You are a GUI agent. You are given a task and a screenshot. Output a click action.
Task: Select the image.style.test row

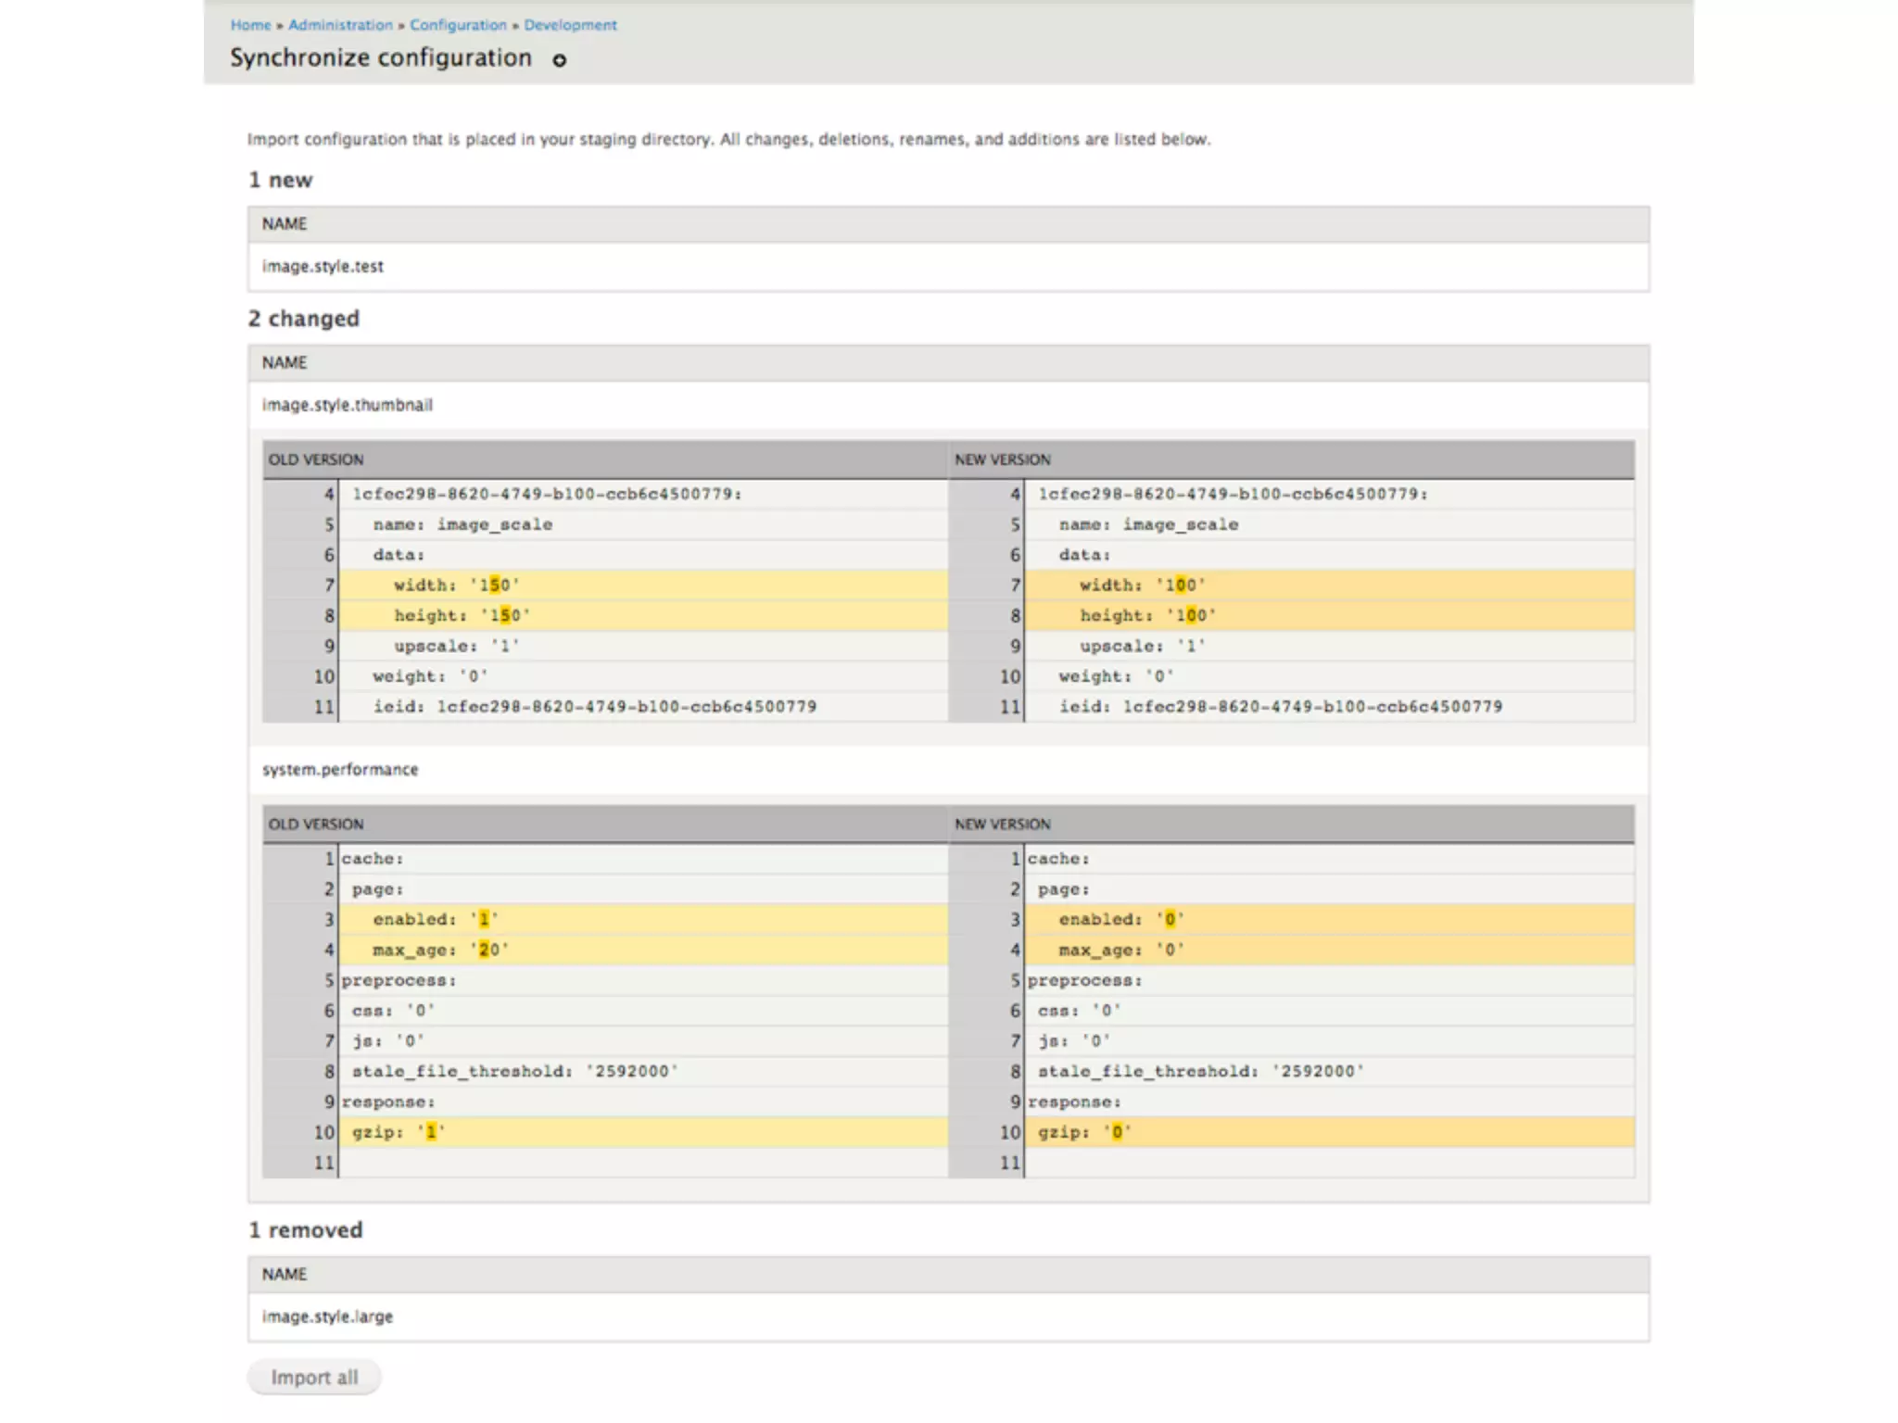coord(948,267)
